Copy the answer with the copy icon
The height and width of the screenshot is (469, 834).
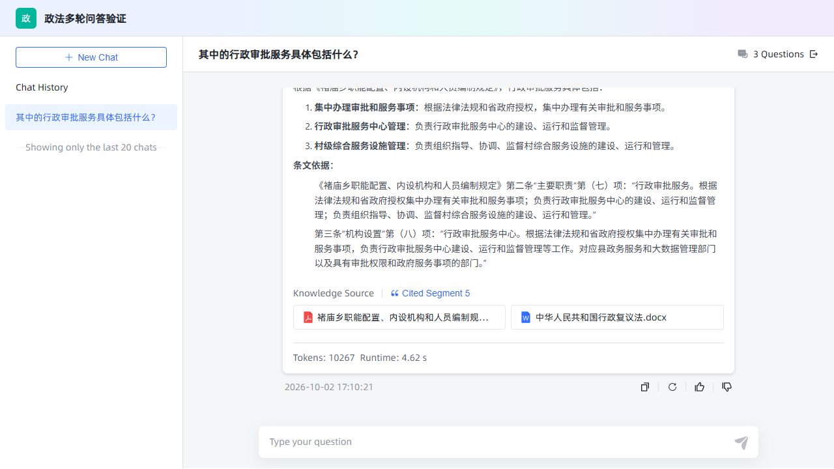[645, 387]
